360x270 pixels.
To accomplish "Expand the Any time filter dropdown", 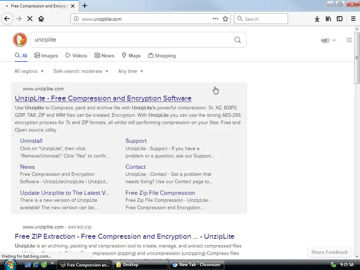I will click(130, 71).
